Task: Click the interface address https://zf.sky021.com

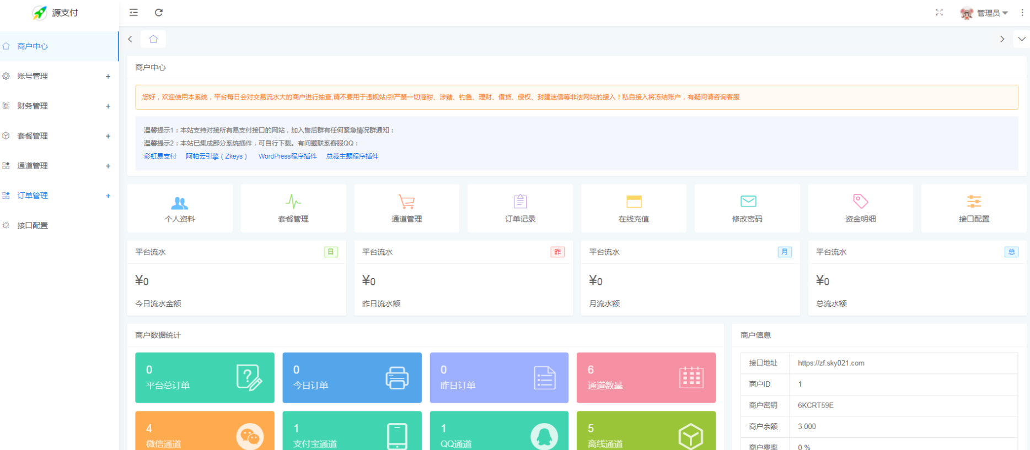Action: point(831,363)
